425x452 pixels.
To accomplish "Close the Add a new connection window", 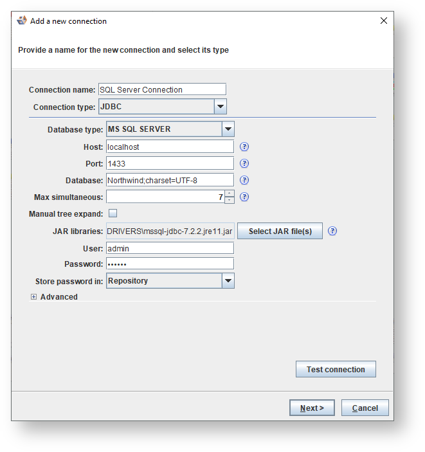I will point(384,21).
